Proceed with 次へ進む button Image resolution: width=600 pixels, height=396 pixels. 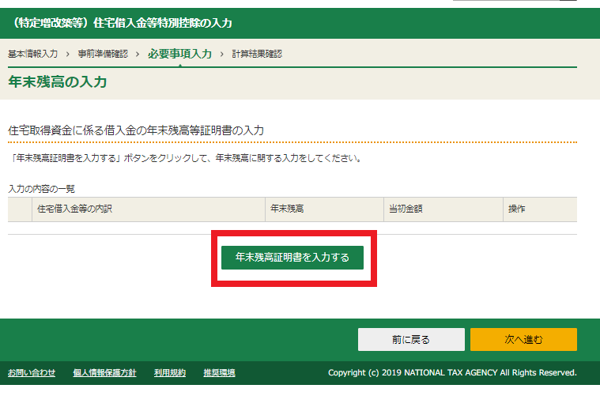(x=523, y=339)
